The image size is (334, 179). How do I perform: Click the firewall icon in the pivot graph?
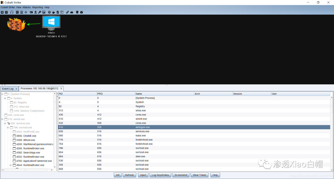point(16,24)
